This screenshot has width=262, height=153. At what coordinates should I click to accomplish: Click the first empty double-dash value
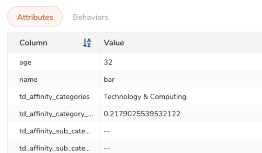point(106,131)
